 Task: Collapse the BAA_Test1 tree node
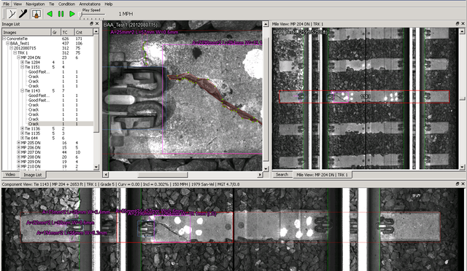8,44
